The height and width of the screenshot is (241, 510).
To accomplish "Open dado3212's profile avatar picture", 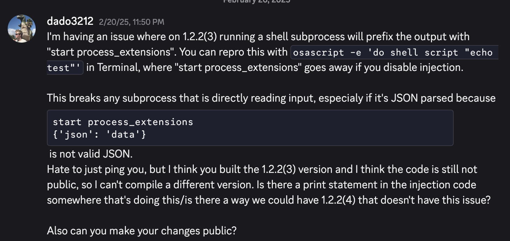I will 22,29.
